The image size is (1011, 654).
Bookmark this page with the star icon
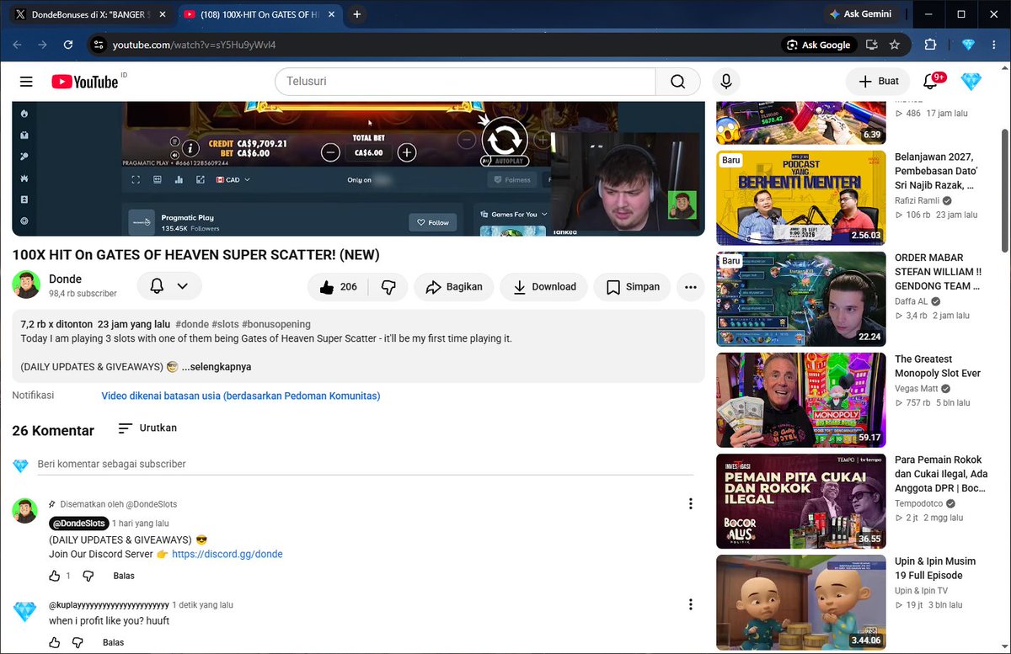click(895, 45)
